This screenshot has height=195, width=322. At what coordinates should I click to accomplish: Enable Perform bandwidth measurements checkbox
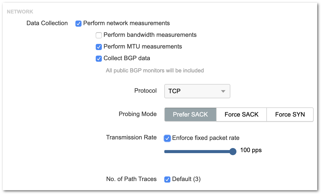pyautogui.click(x=99, y=35)
